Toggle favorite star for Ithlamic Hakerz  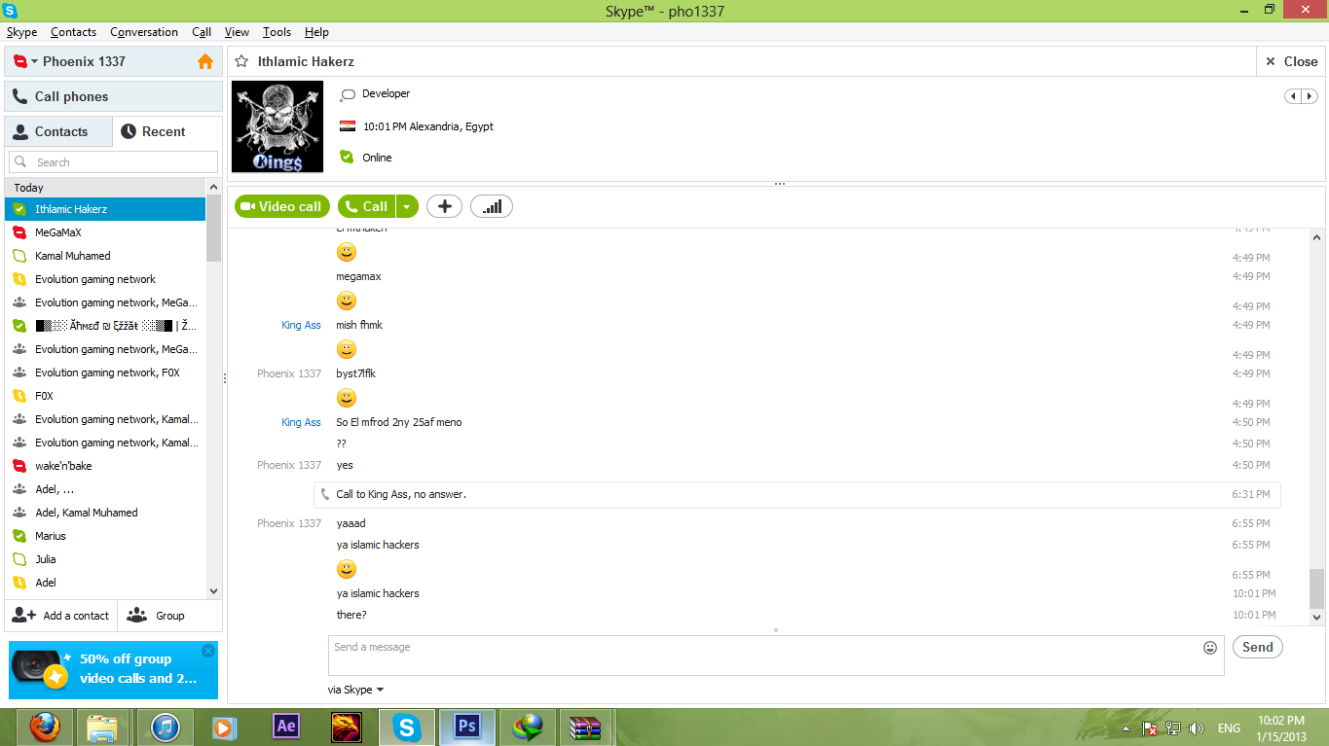(x=241, y=61)
